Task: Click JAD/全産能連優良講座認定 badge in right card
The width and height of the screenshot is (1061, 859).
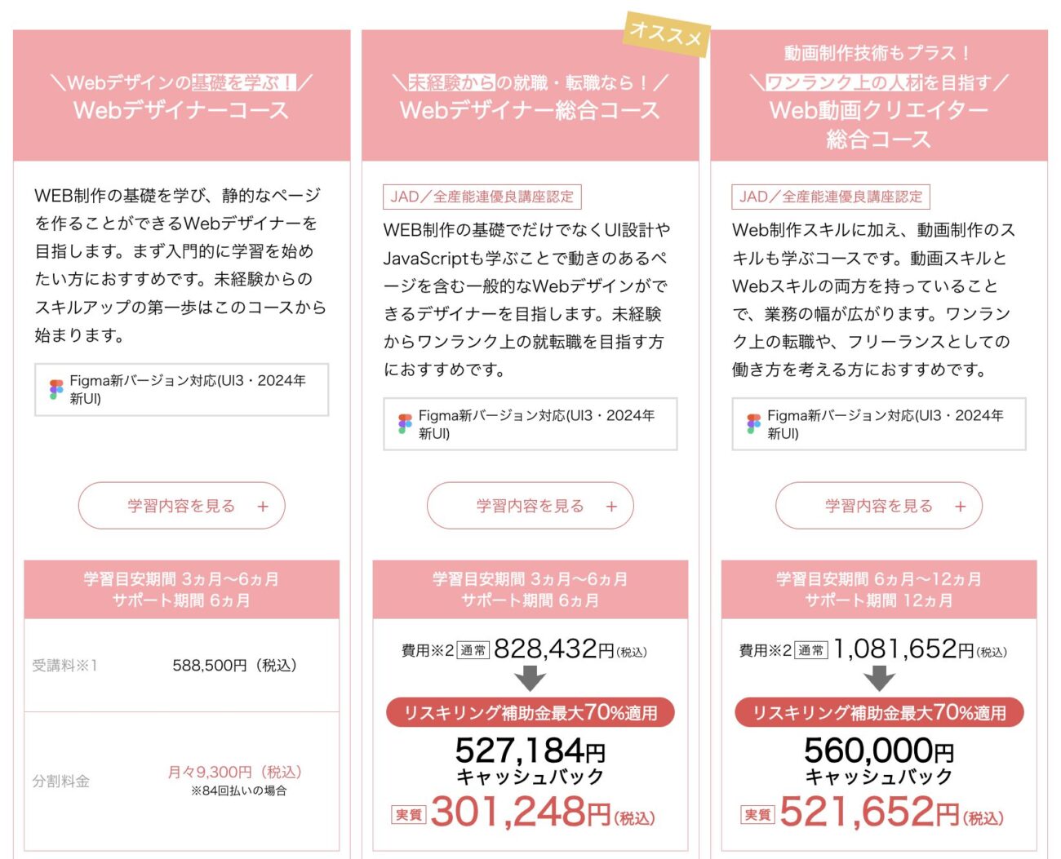Action: [x=830, y=197]
